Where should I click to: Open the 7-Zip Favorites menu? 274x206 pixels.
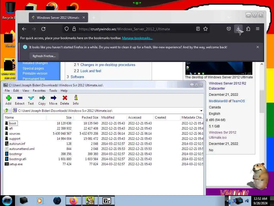[39, 91]
